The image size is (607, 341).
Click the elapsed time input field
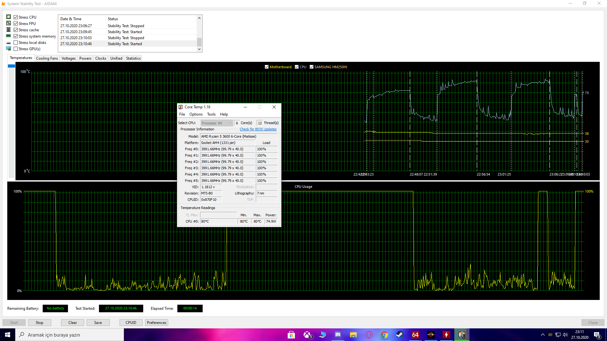point(189,308)
